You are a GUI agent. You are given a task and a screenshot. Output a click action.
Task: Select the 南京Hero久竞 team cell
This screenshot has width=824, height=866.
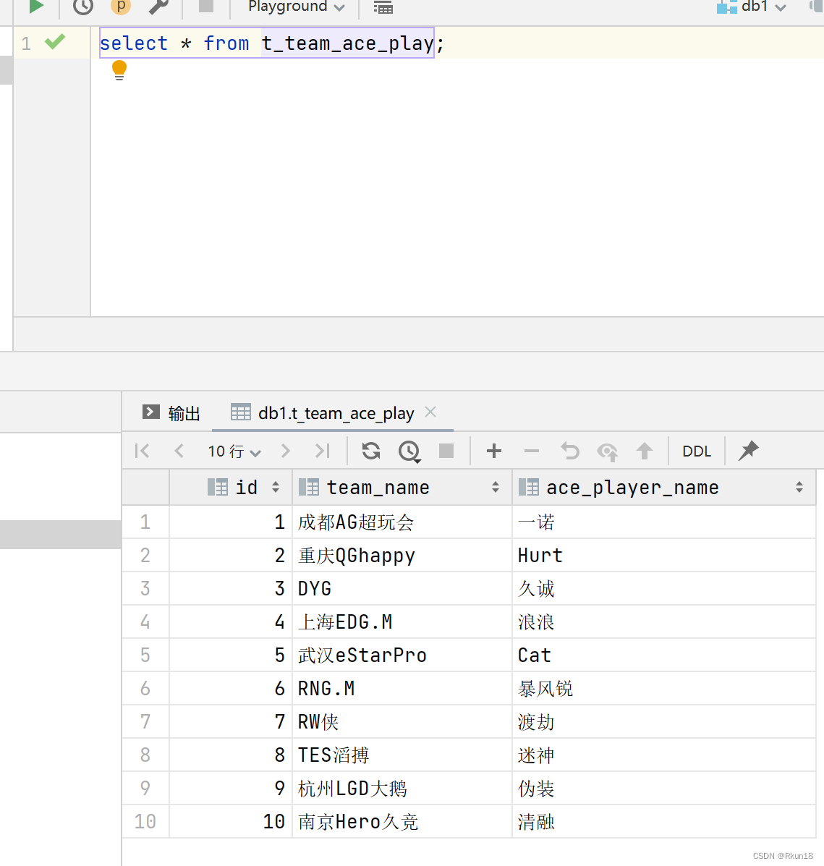click(402, 821)
